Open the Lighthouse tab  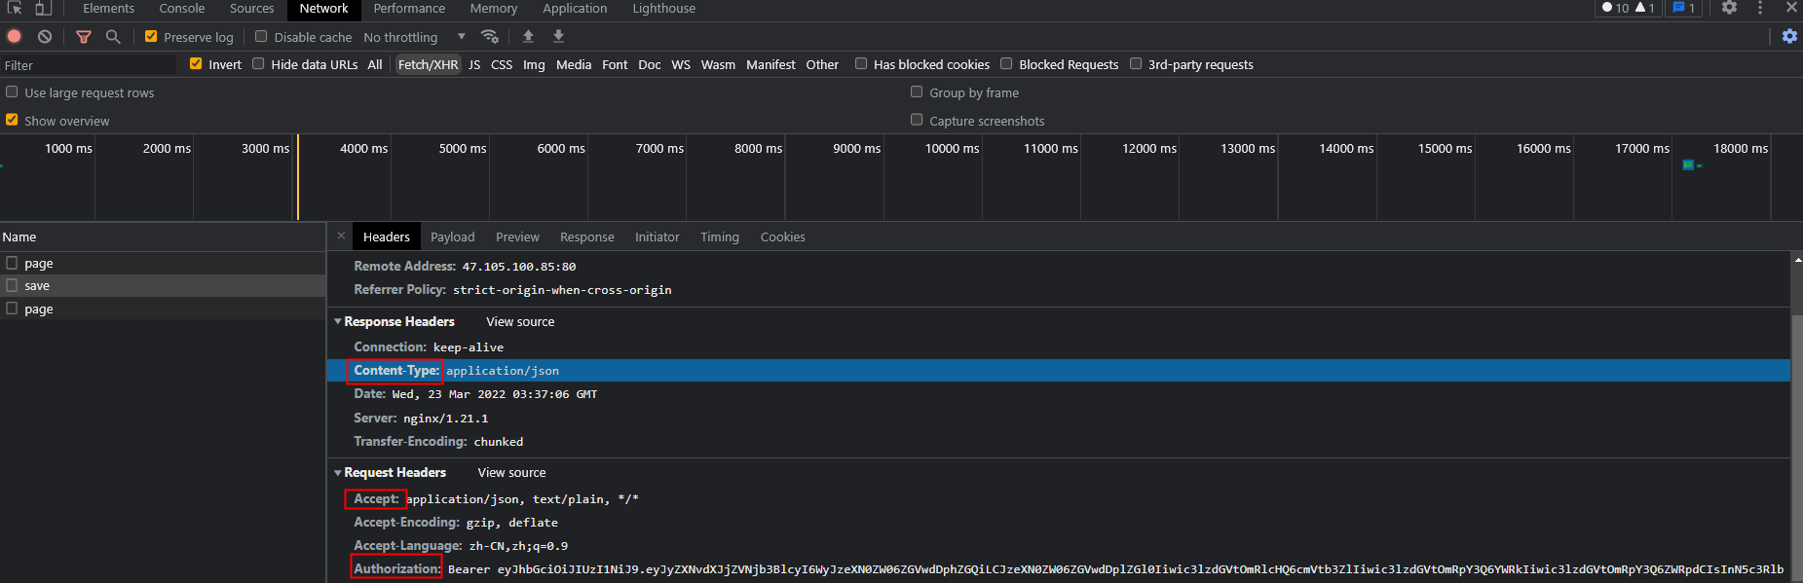(664, 8)
